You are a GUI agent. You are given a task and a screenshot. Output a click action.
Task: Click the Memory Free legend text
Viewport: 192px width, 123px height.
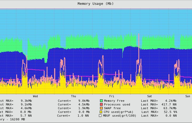coord(114,101)
